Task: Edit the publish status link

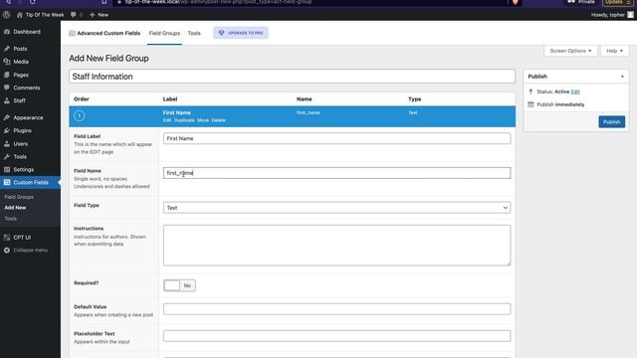Action: (575, 91)
